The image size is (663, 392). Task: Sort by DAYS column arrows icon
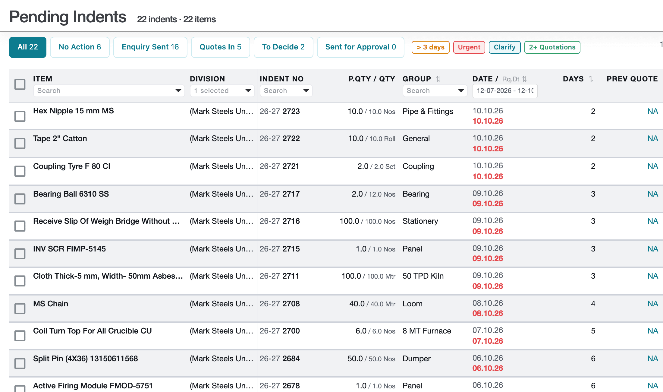(591, 79)
